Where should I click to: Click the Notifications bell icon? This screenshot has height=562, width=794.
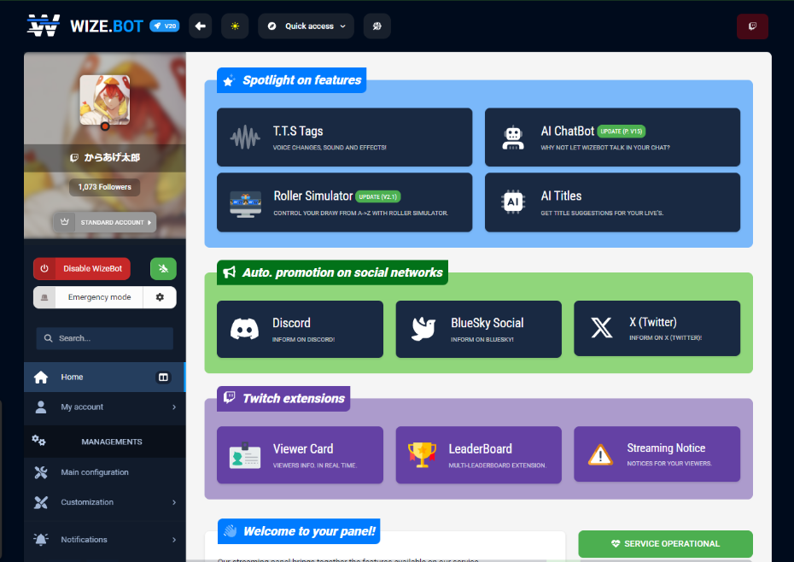click(41, 540)
